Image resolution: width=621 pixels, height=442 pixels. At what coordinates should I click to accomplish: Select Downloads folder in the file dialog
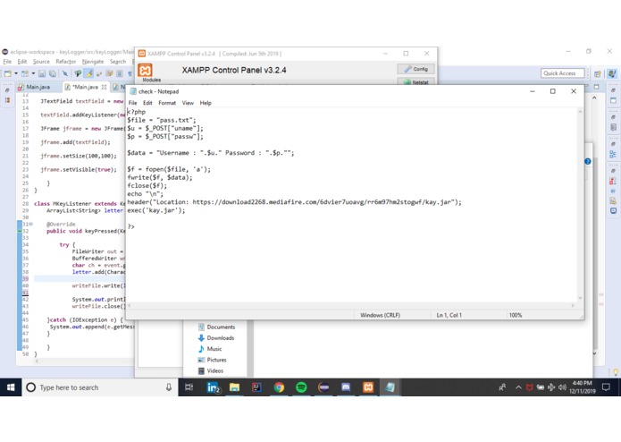(x=216, y=338)
